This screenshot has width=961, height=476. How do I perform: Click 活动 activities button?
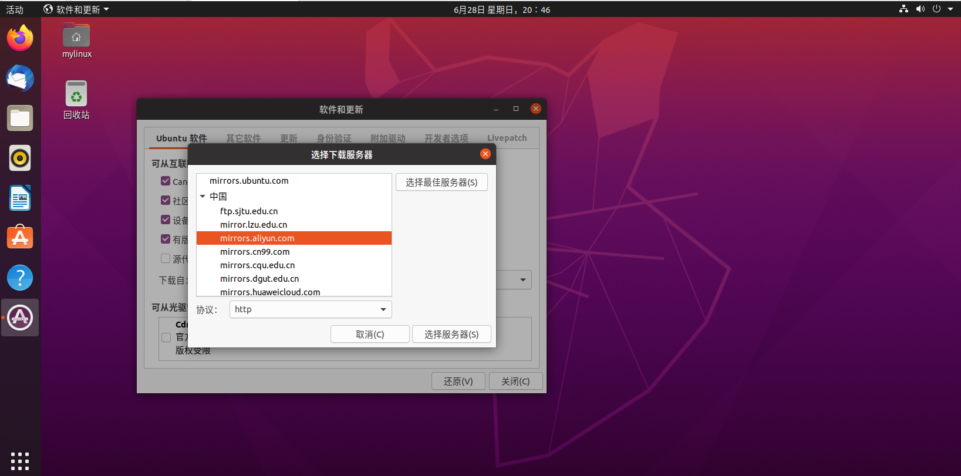coord(15,9)
